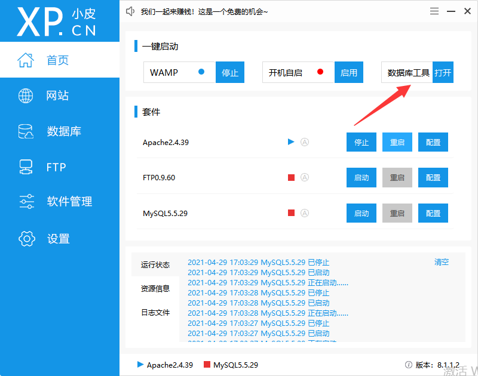This screenshot has width=478, height=376.
Task: Click the speaker announcement icon
Action: [x=130, y=11]
